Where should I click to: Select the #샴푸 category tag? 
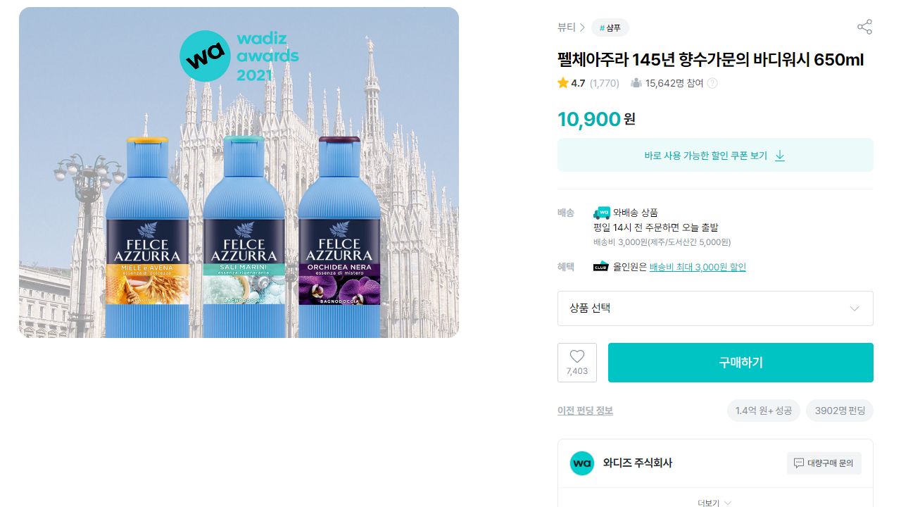click(x=610, y=27)
